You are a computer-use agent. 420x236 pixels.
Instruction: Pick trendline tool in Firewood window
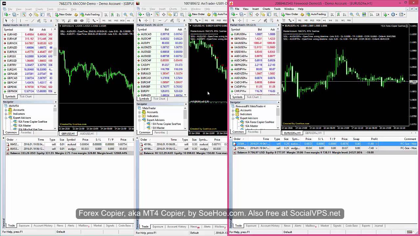(260, 20)
